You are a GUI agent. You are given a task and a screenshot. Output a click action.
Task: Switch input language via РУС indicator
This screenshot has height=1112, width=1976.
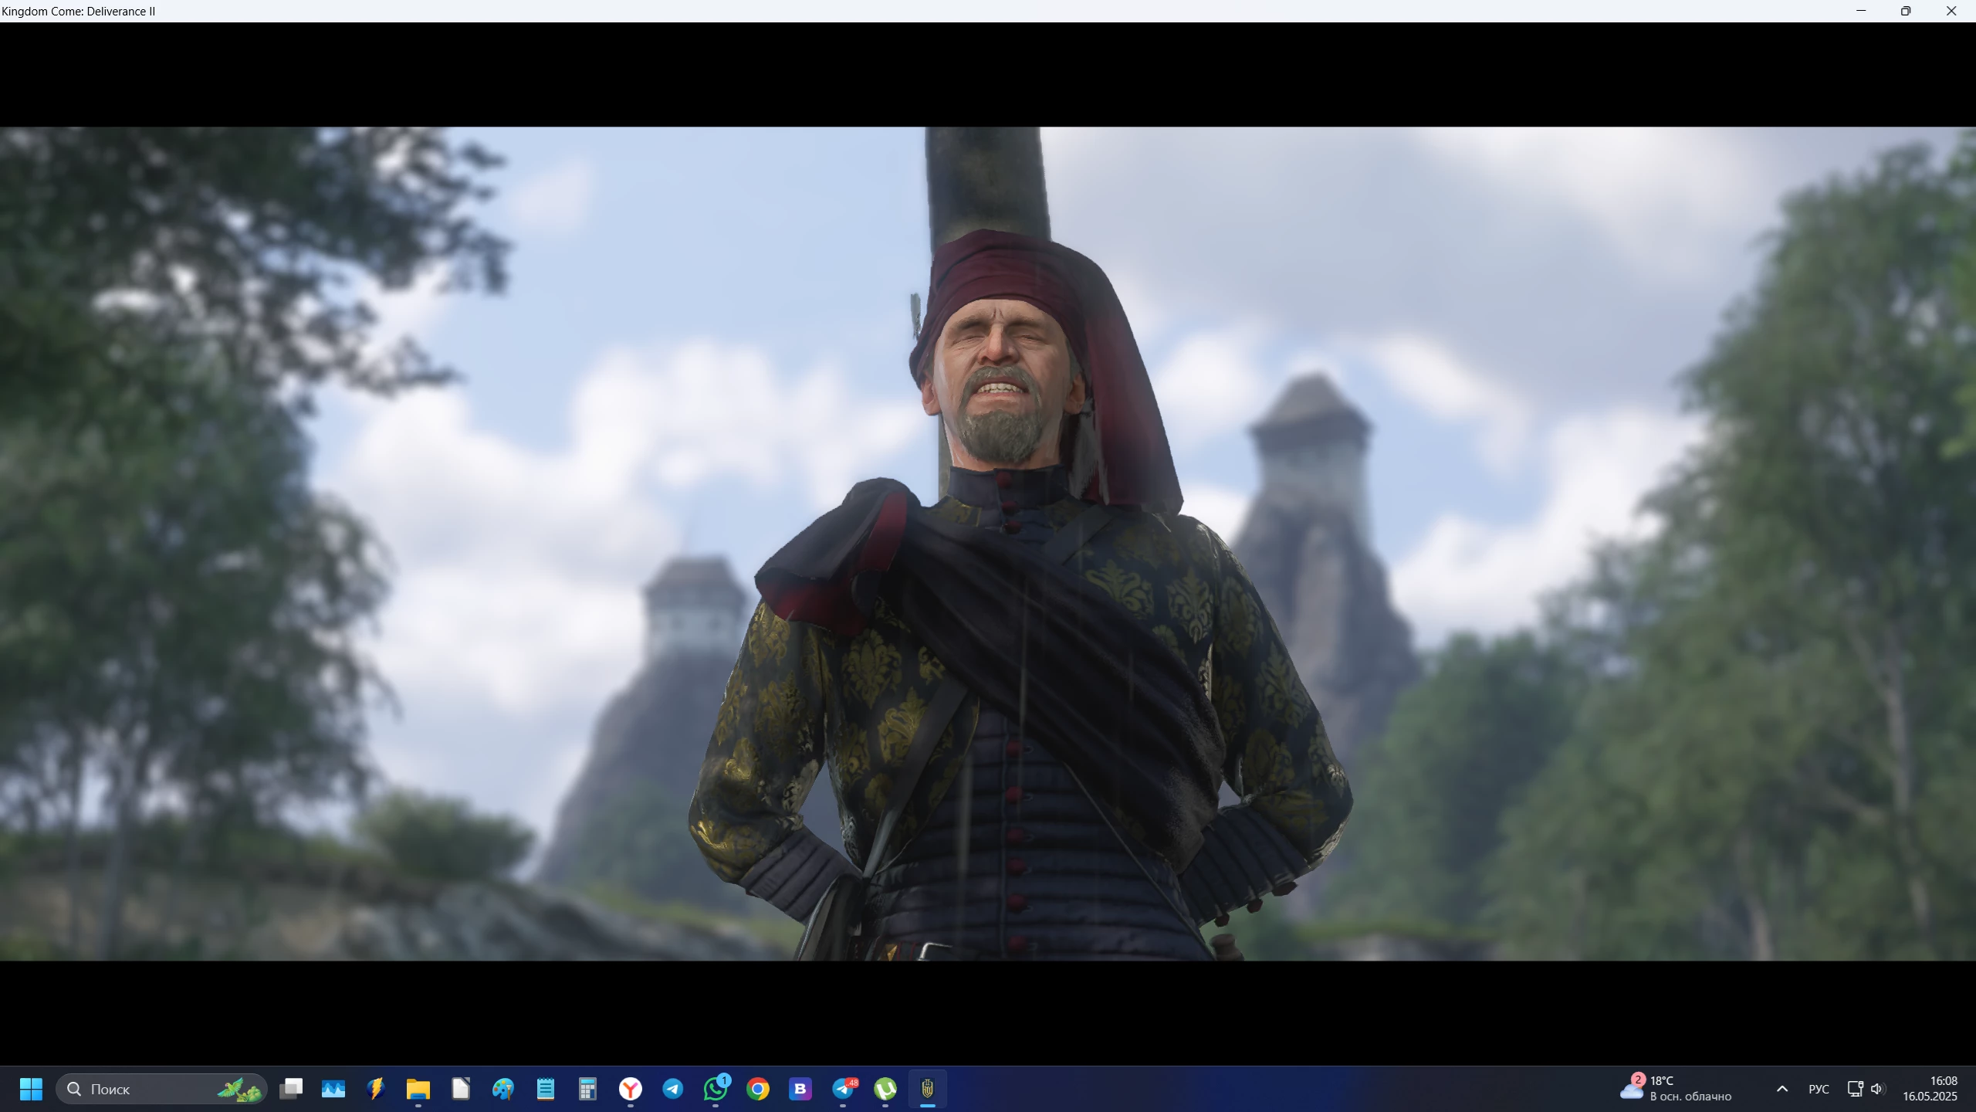[x=1819, y=1089]
